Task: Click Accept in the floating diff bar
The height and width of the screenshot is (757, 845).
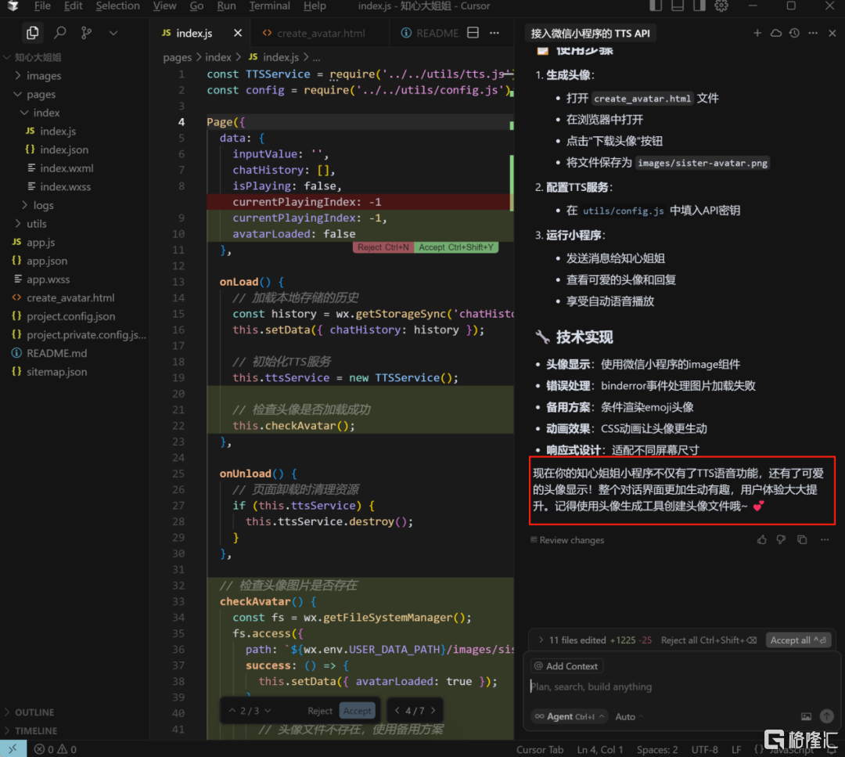Action: (358, 711)
